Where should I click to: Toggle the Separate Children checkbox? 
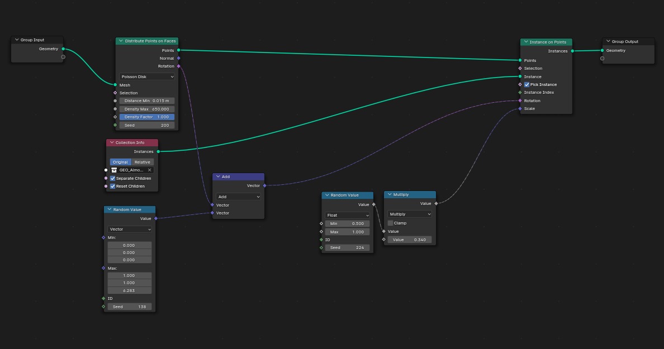pos(113,179)
